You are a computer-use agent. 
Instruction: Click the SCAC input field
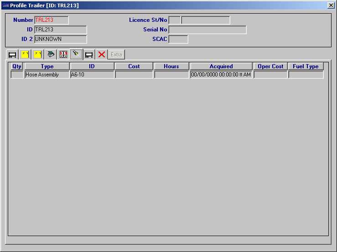178,39
